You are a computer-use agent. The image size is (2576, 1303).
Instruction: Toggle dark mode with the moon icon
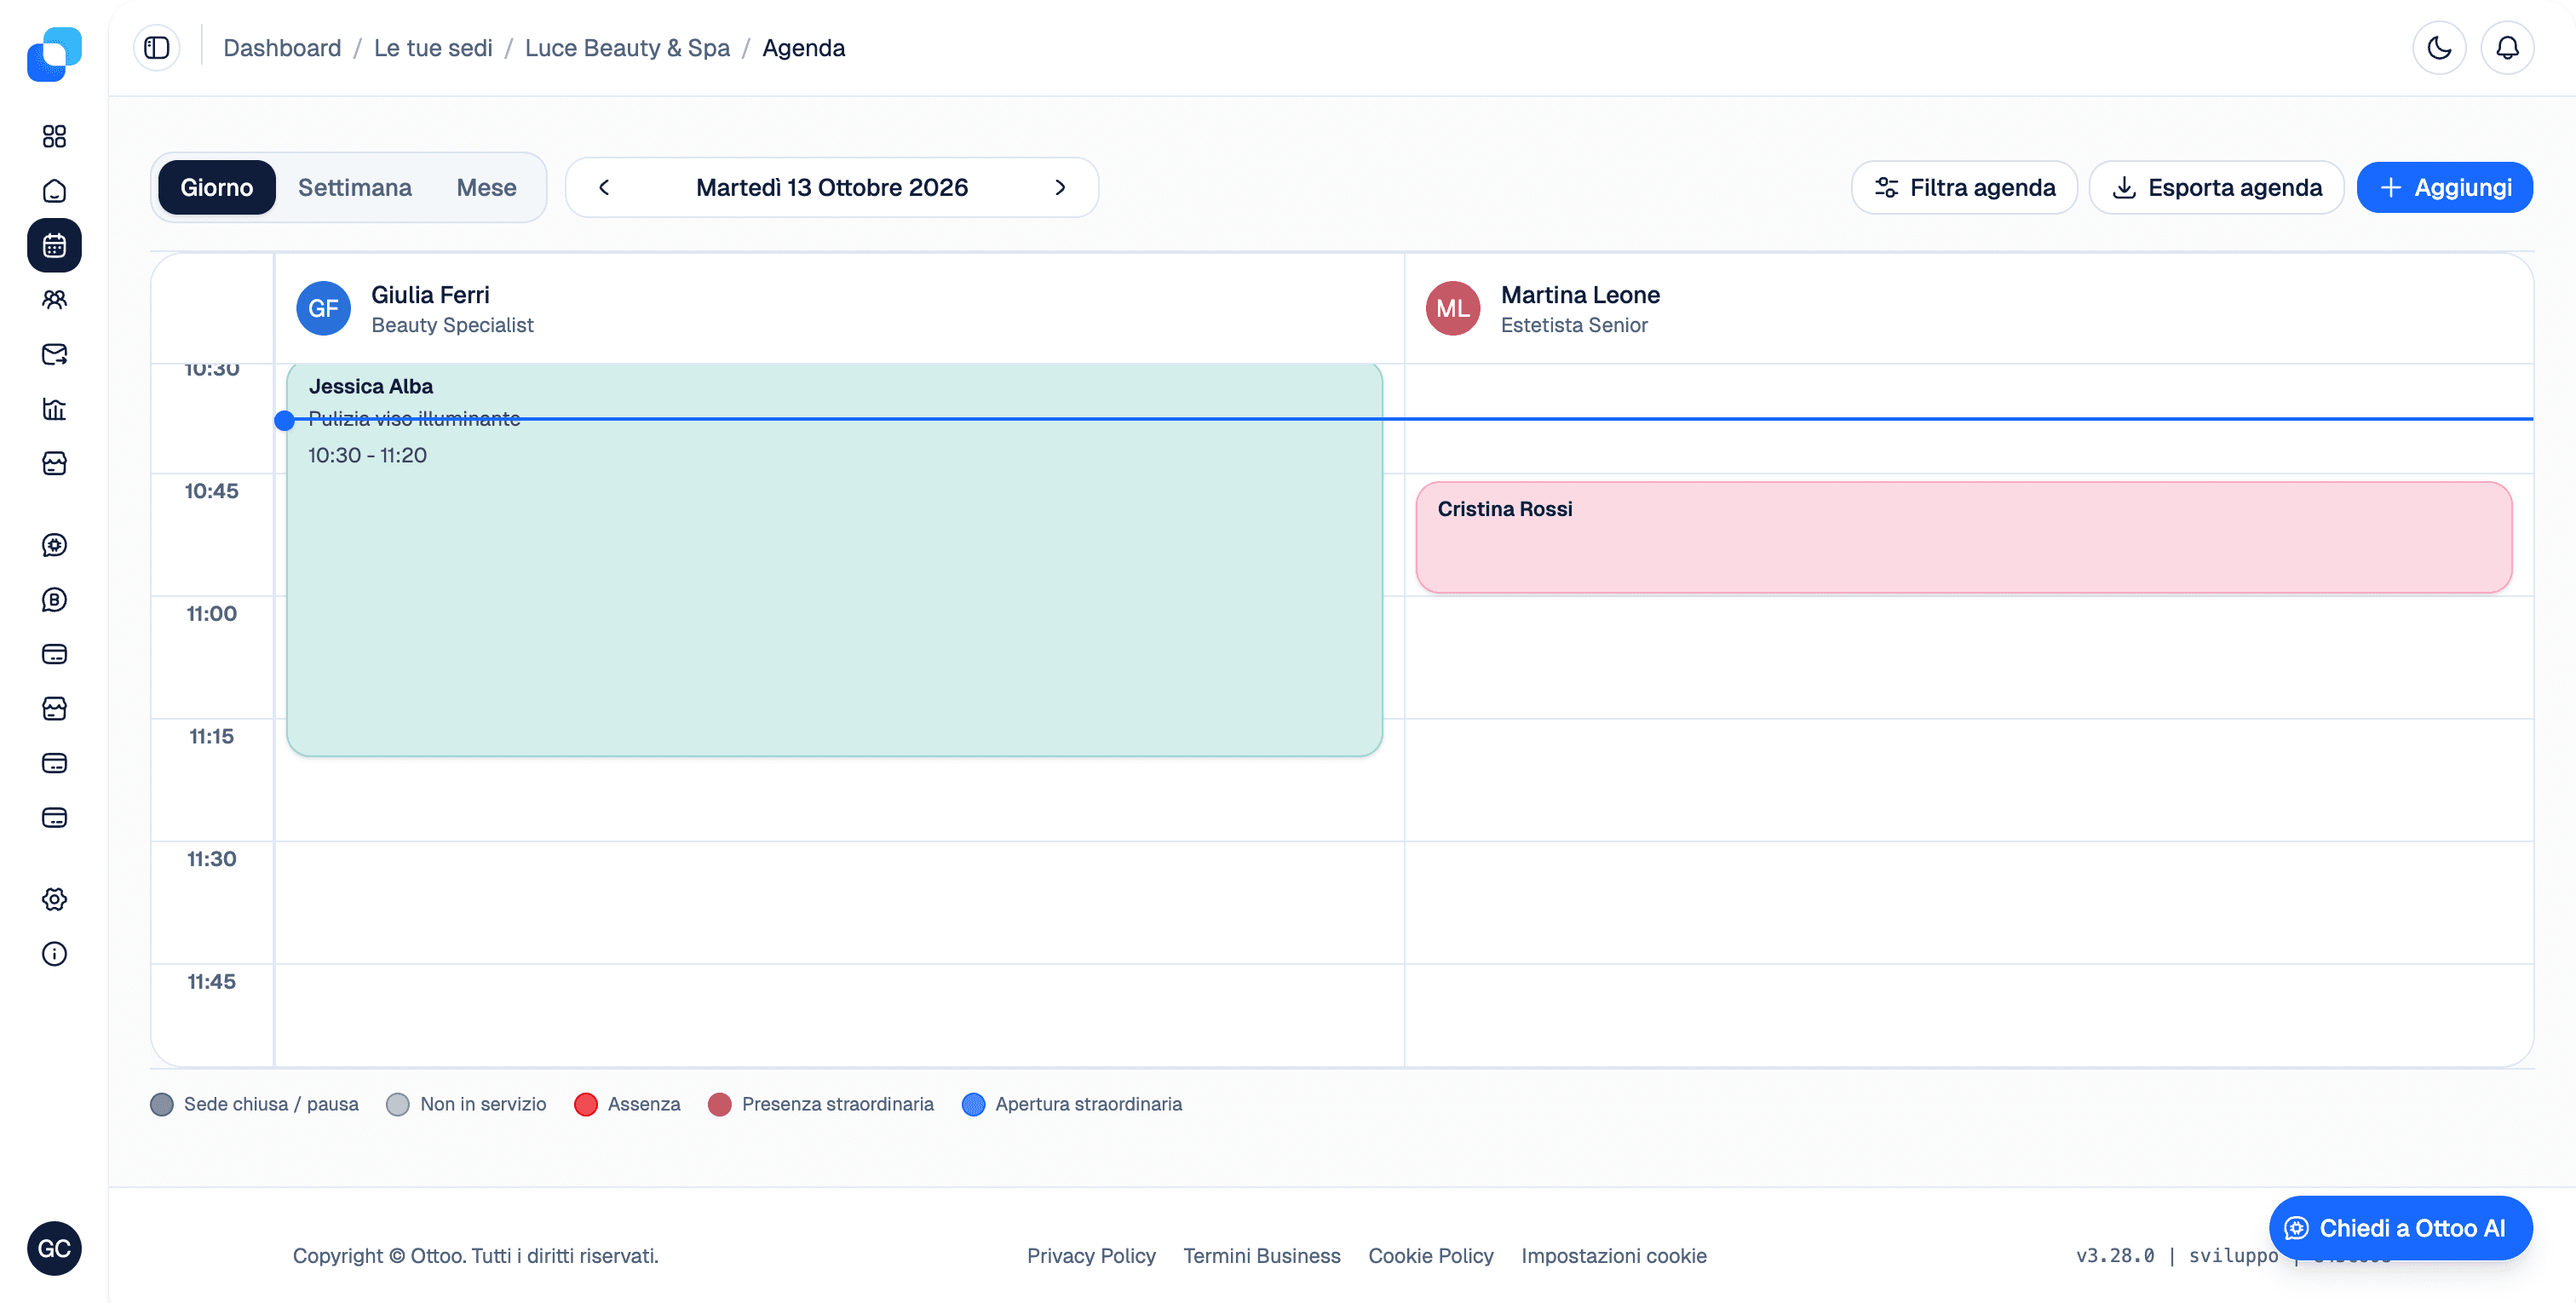click(x=2439, y=48)
